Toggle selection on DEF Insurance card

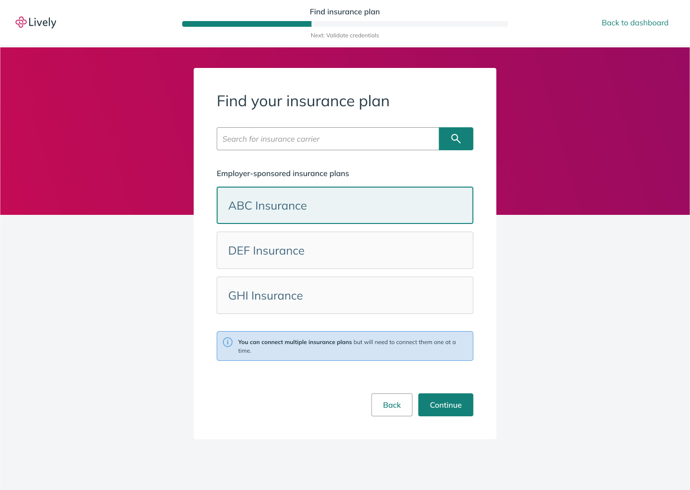[345, 250]
